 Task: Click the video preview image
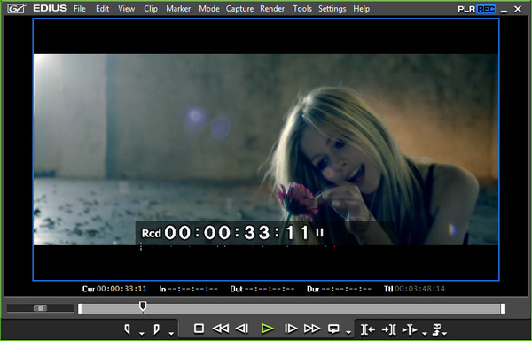click(x=266, y=150)
